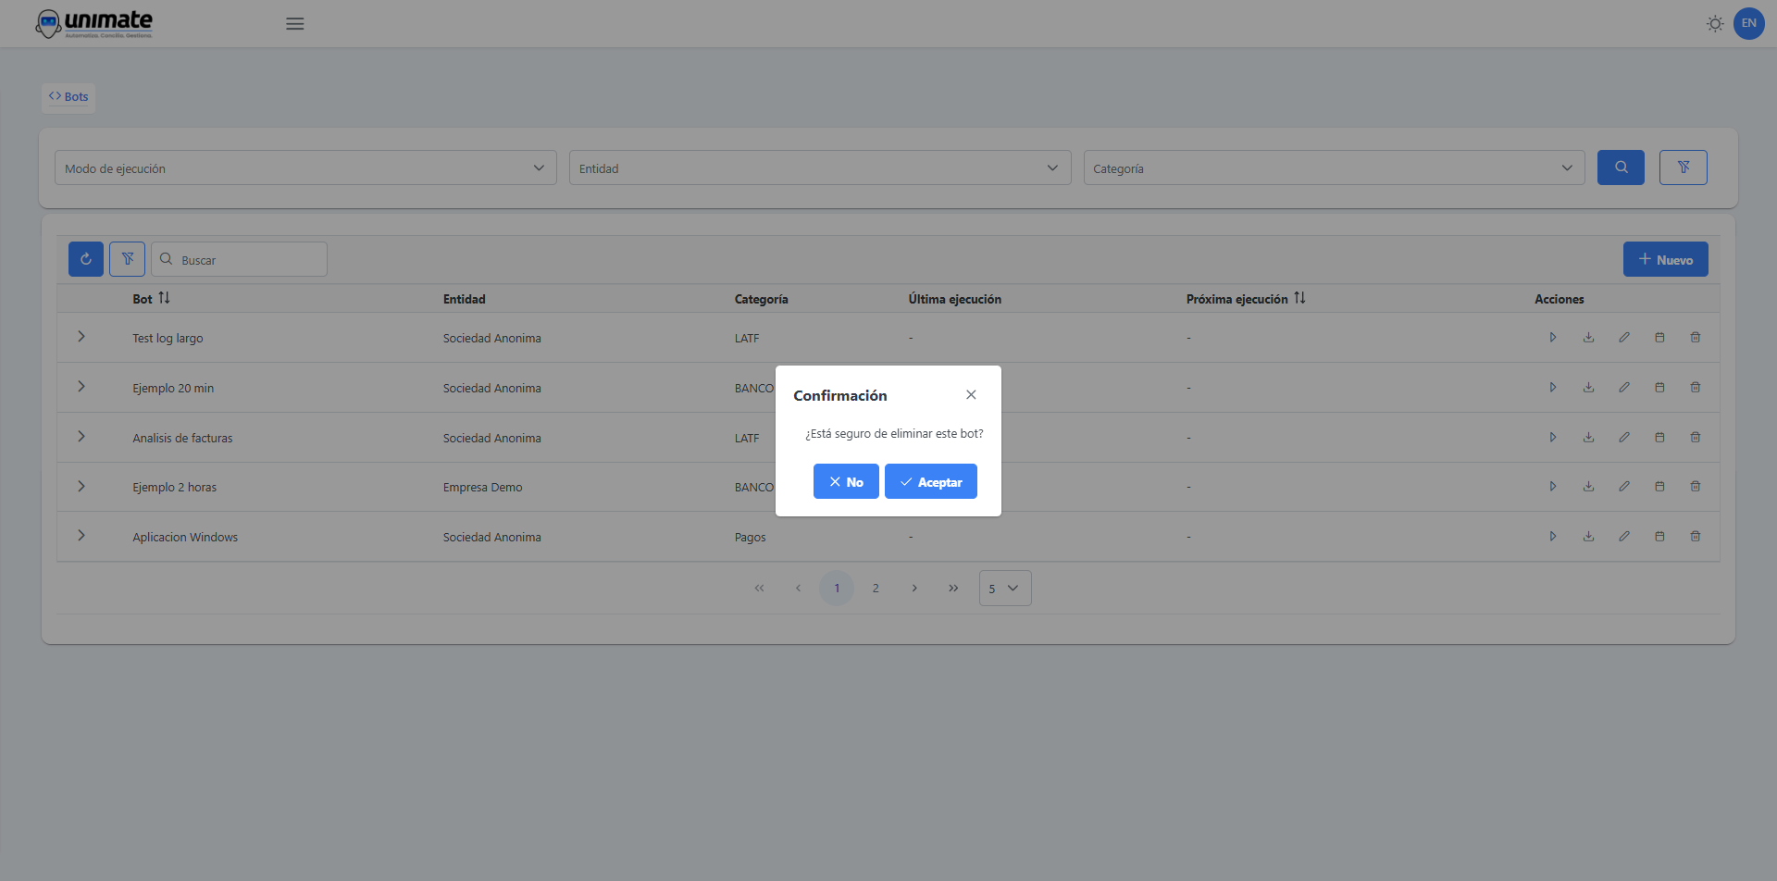Expand the Test log largo row

(81, 337)
